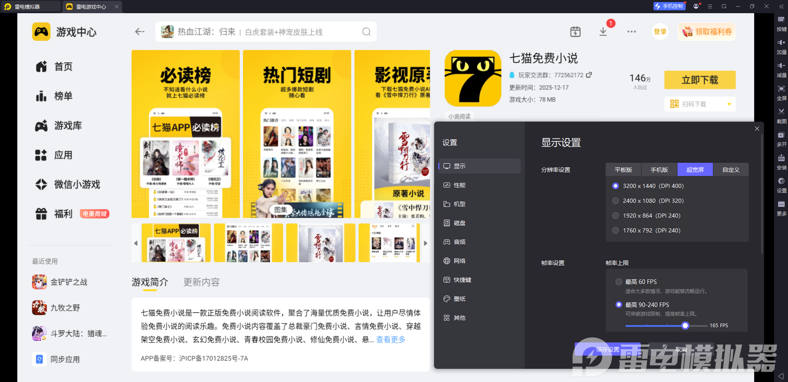
Task: Open the downloads manager icon
Action: tap(603, 32)
